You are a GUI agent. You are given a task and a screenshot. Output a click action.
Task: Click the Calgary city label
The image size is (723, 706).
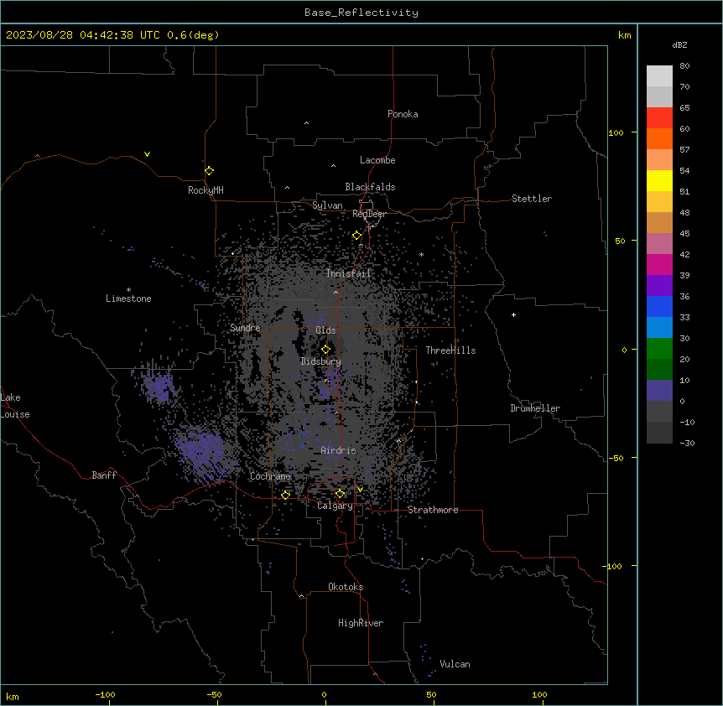tap(335, 506)
